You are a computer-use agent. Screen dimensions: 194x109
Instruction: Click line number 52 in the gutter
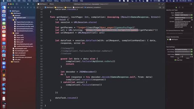41,30
